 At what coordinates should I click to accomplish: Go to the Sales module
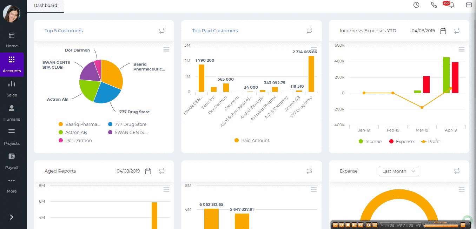12,89
